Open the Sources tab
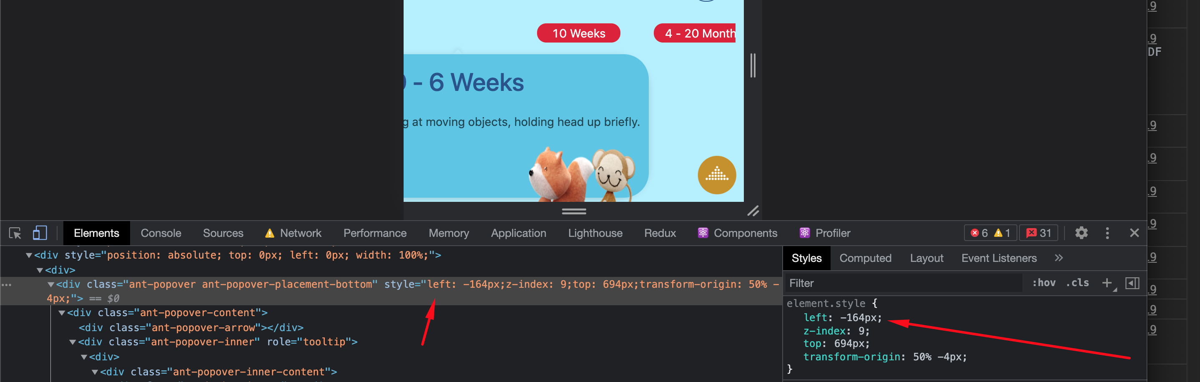Screen dimensions: 1200x382 point(223,233)
